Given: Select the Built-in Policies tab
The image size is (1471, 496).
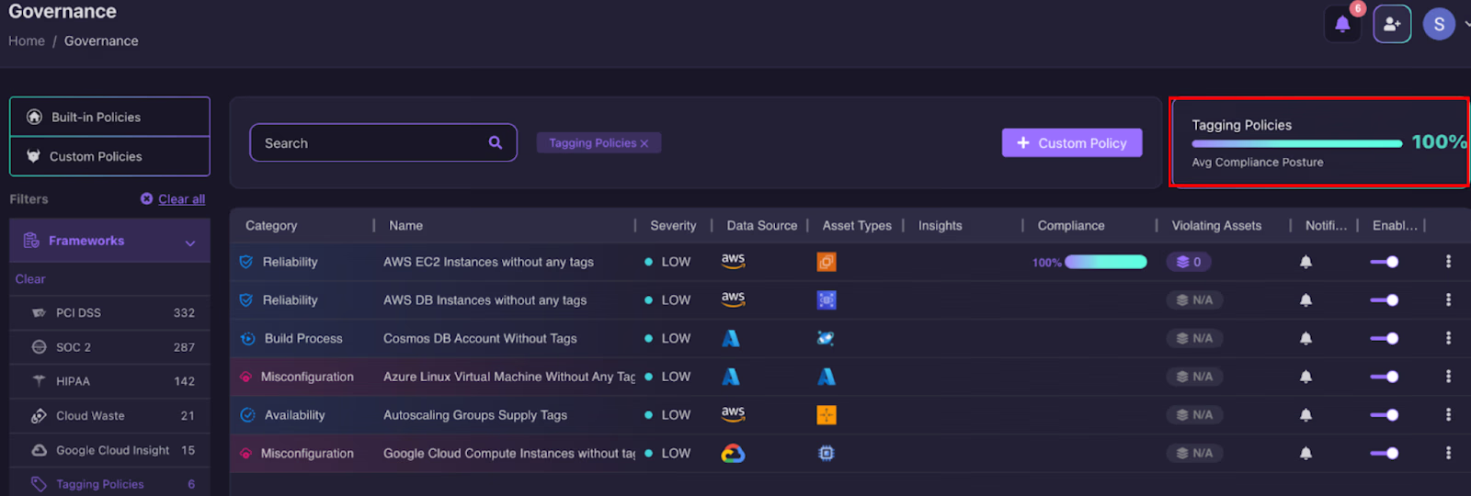Looking at the screenshot, I should (x=109, y=117).
